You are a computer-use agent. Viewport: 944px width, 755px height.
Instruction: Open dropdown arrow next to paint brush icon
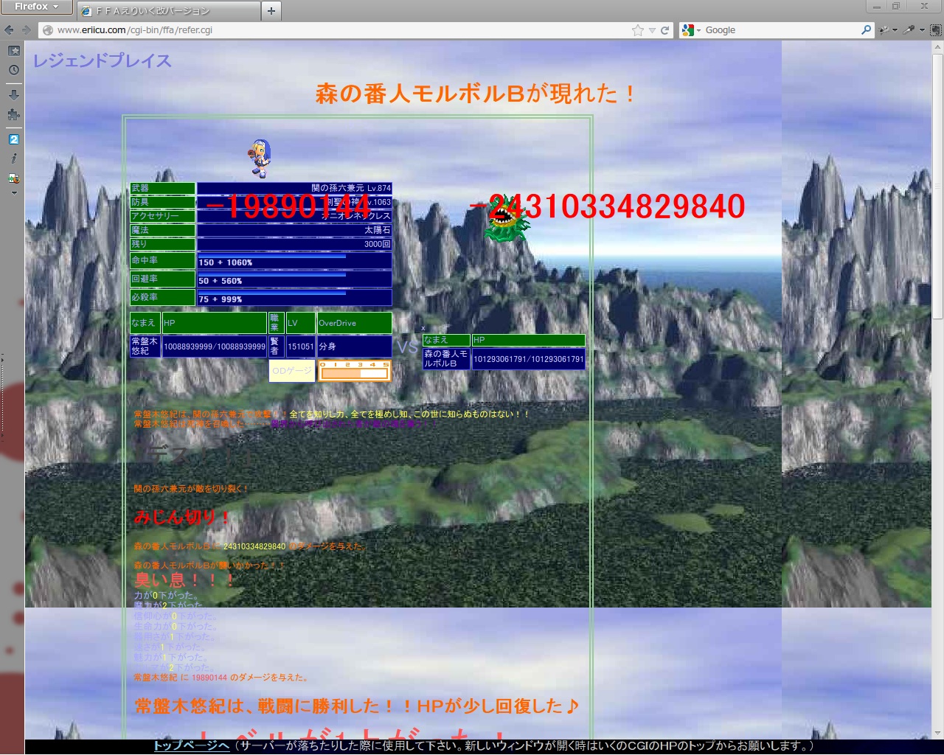coord(895,30)
